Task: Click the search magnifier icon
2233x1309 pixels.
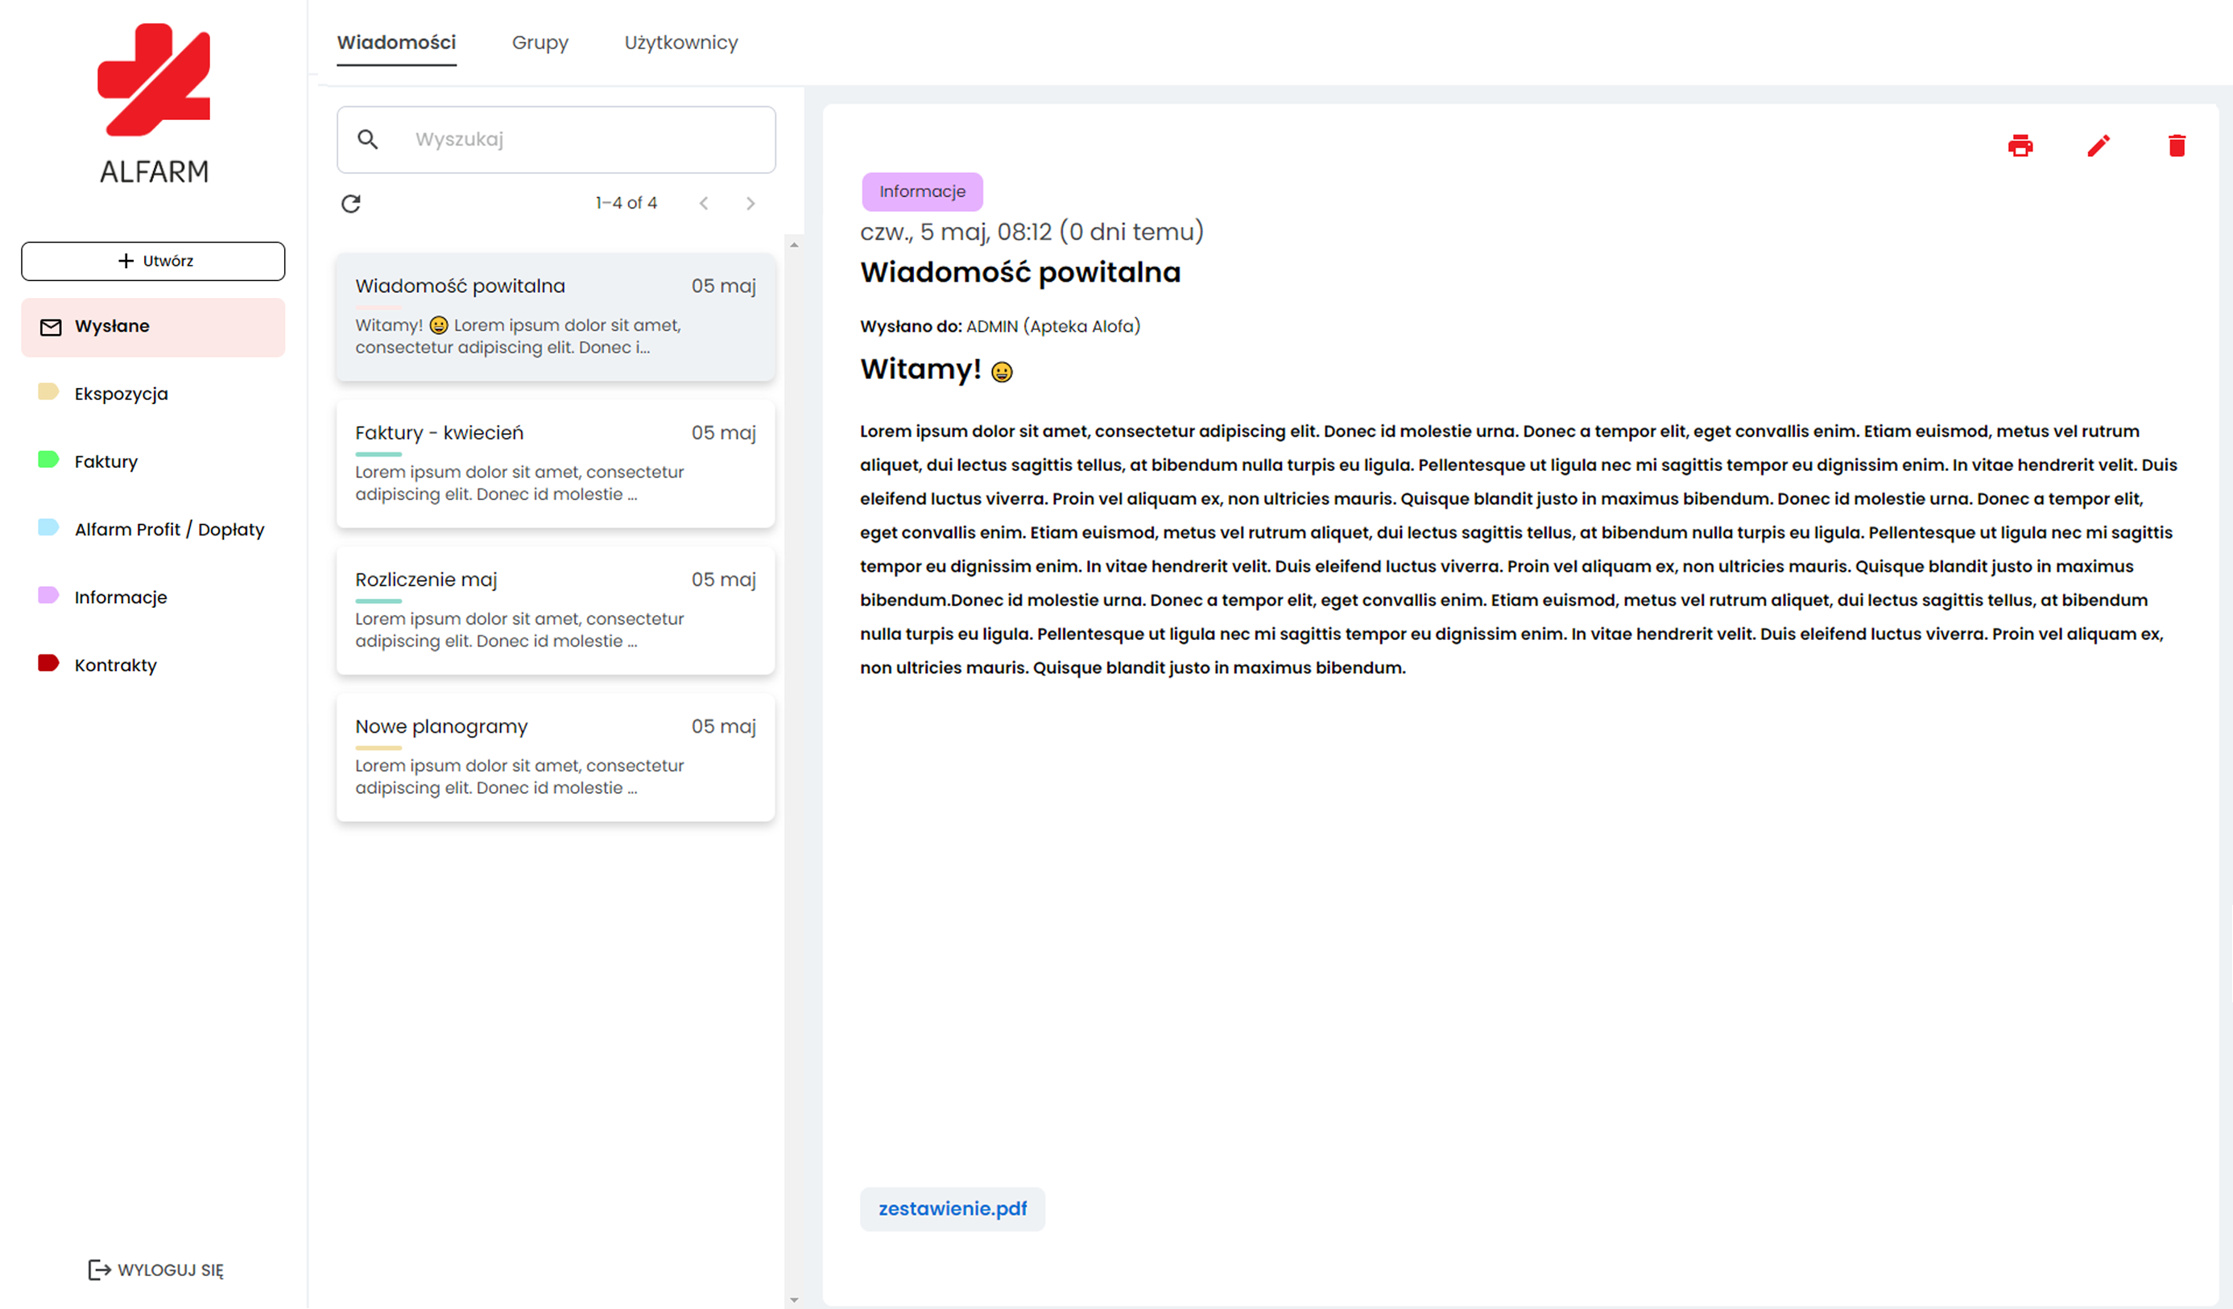Action: [x=368, y=139]
